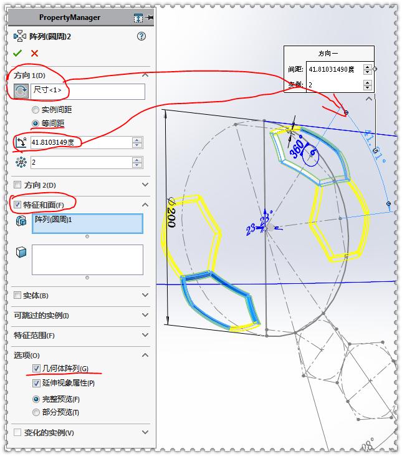
Task: Click the stepper arrows of the angle field
Action: click(137, 142)
